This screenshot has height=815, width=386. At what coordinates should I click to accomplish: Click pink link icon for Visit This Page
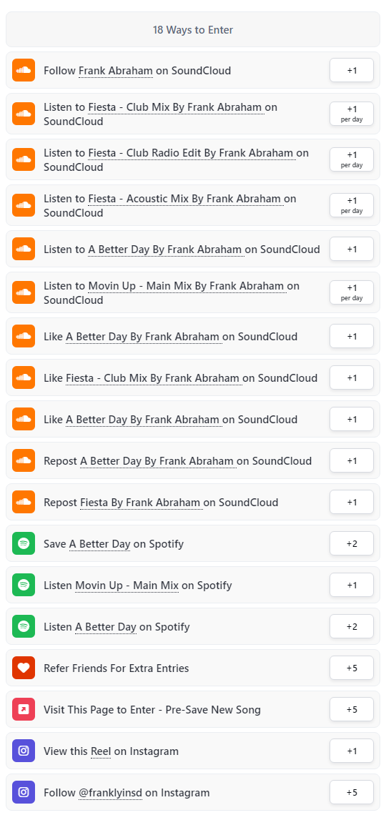click(24, 709)
